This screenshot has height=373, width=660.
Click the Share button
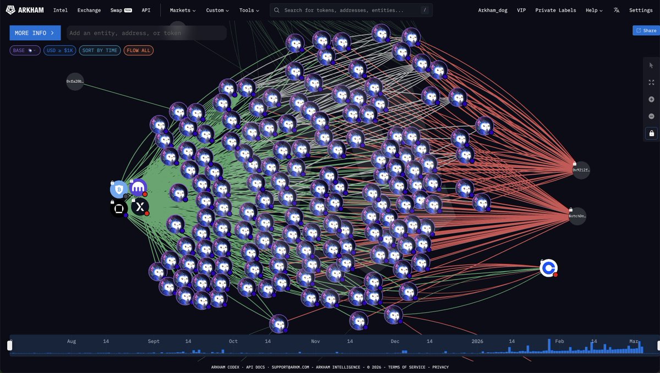tap(646, 30)
